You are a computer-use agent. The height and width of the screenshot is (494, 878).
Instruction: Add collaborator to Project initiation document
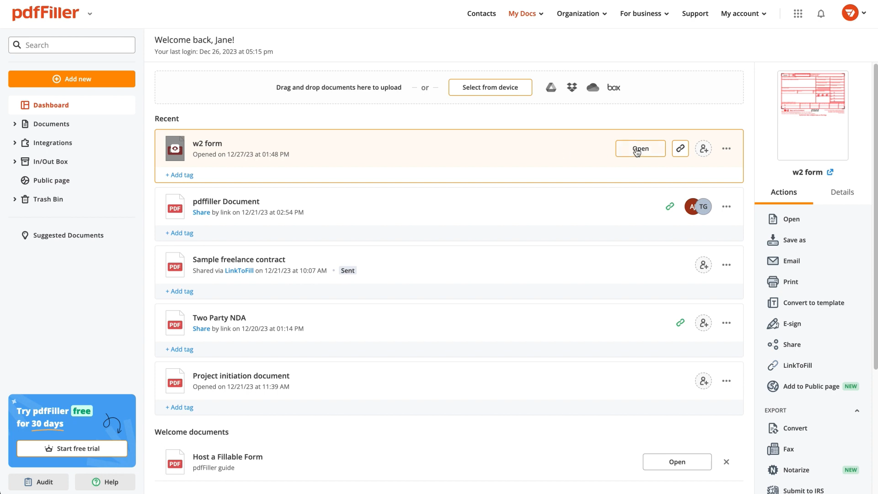(x=703, y=381)
